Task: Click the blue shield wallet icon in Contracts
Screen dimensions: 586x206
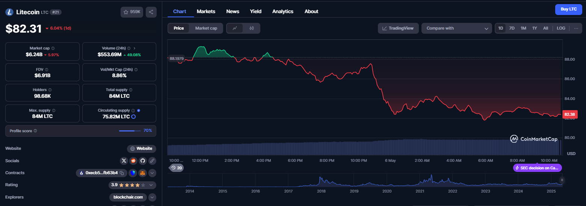Action: tap(133, 173)
